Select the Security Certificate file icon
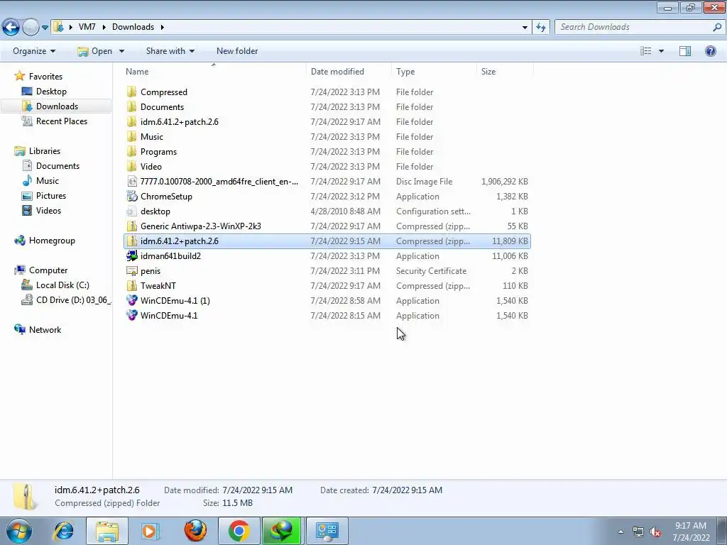The height and width of the screenshot is (545, 727). pos(131,270)
